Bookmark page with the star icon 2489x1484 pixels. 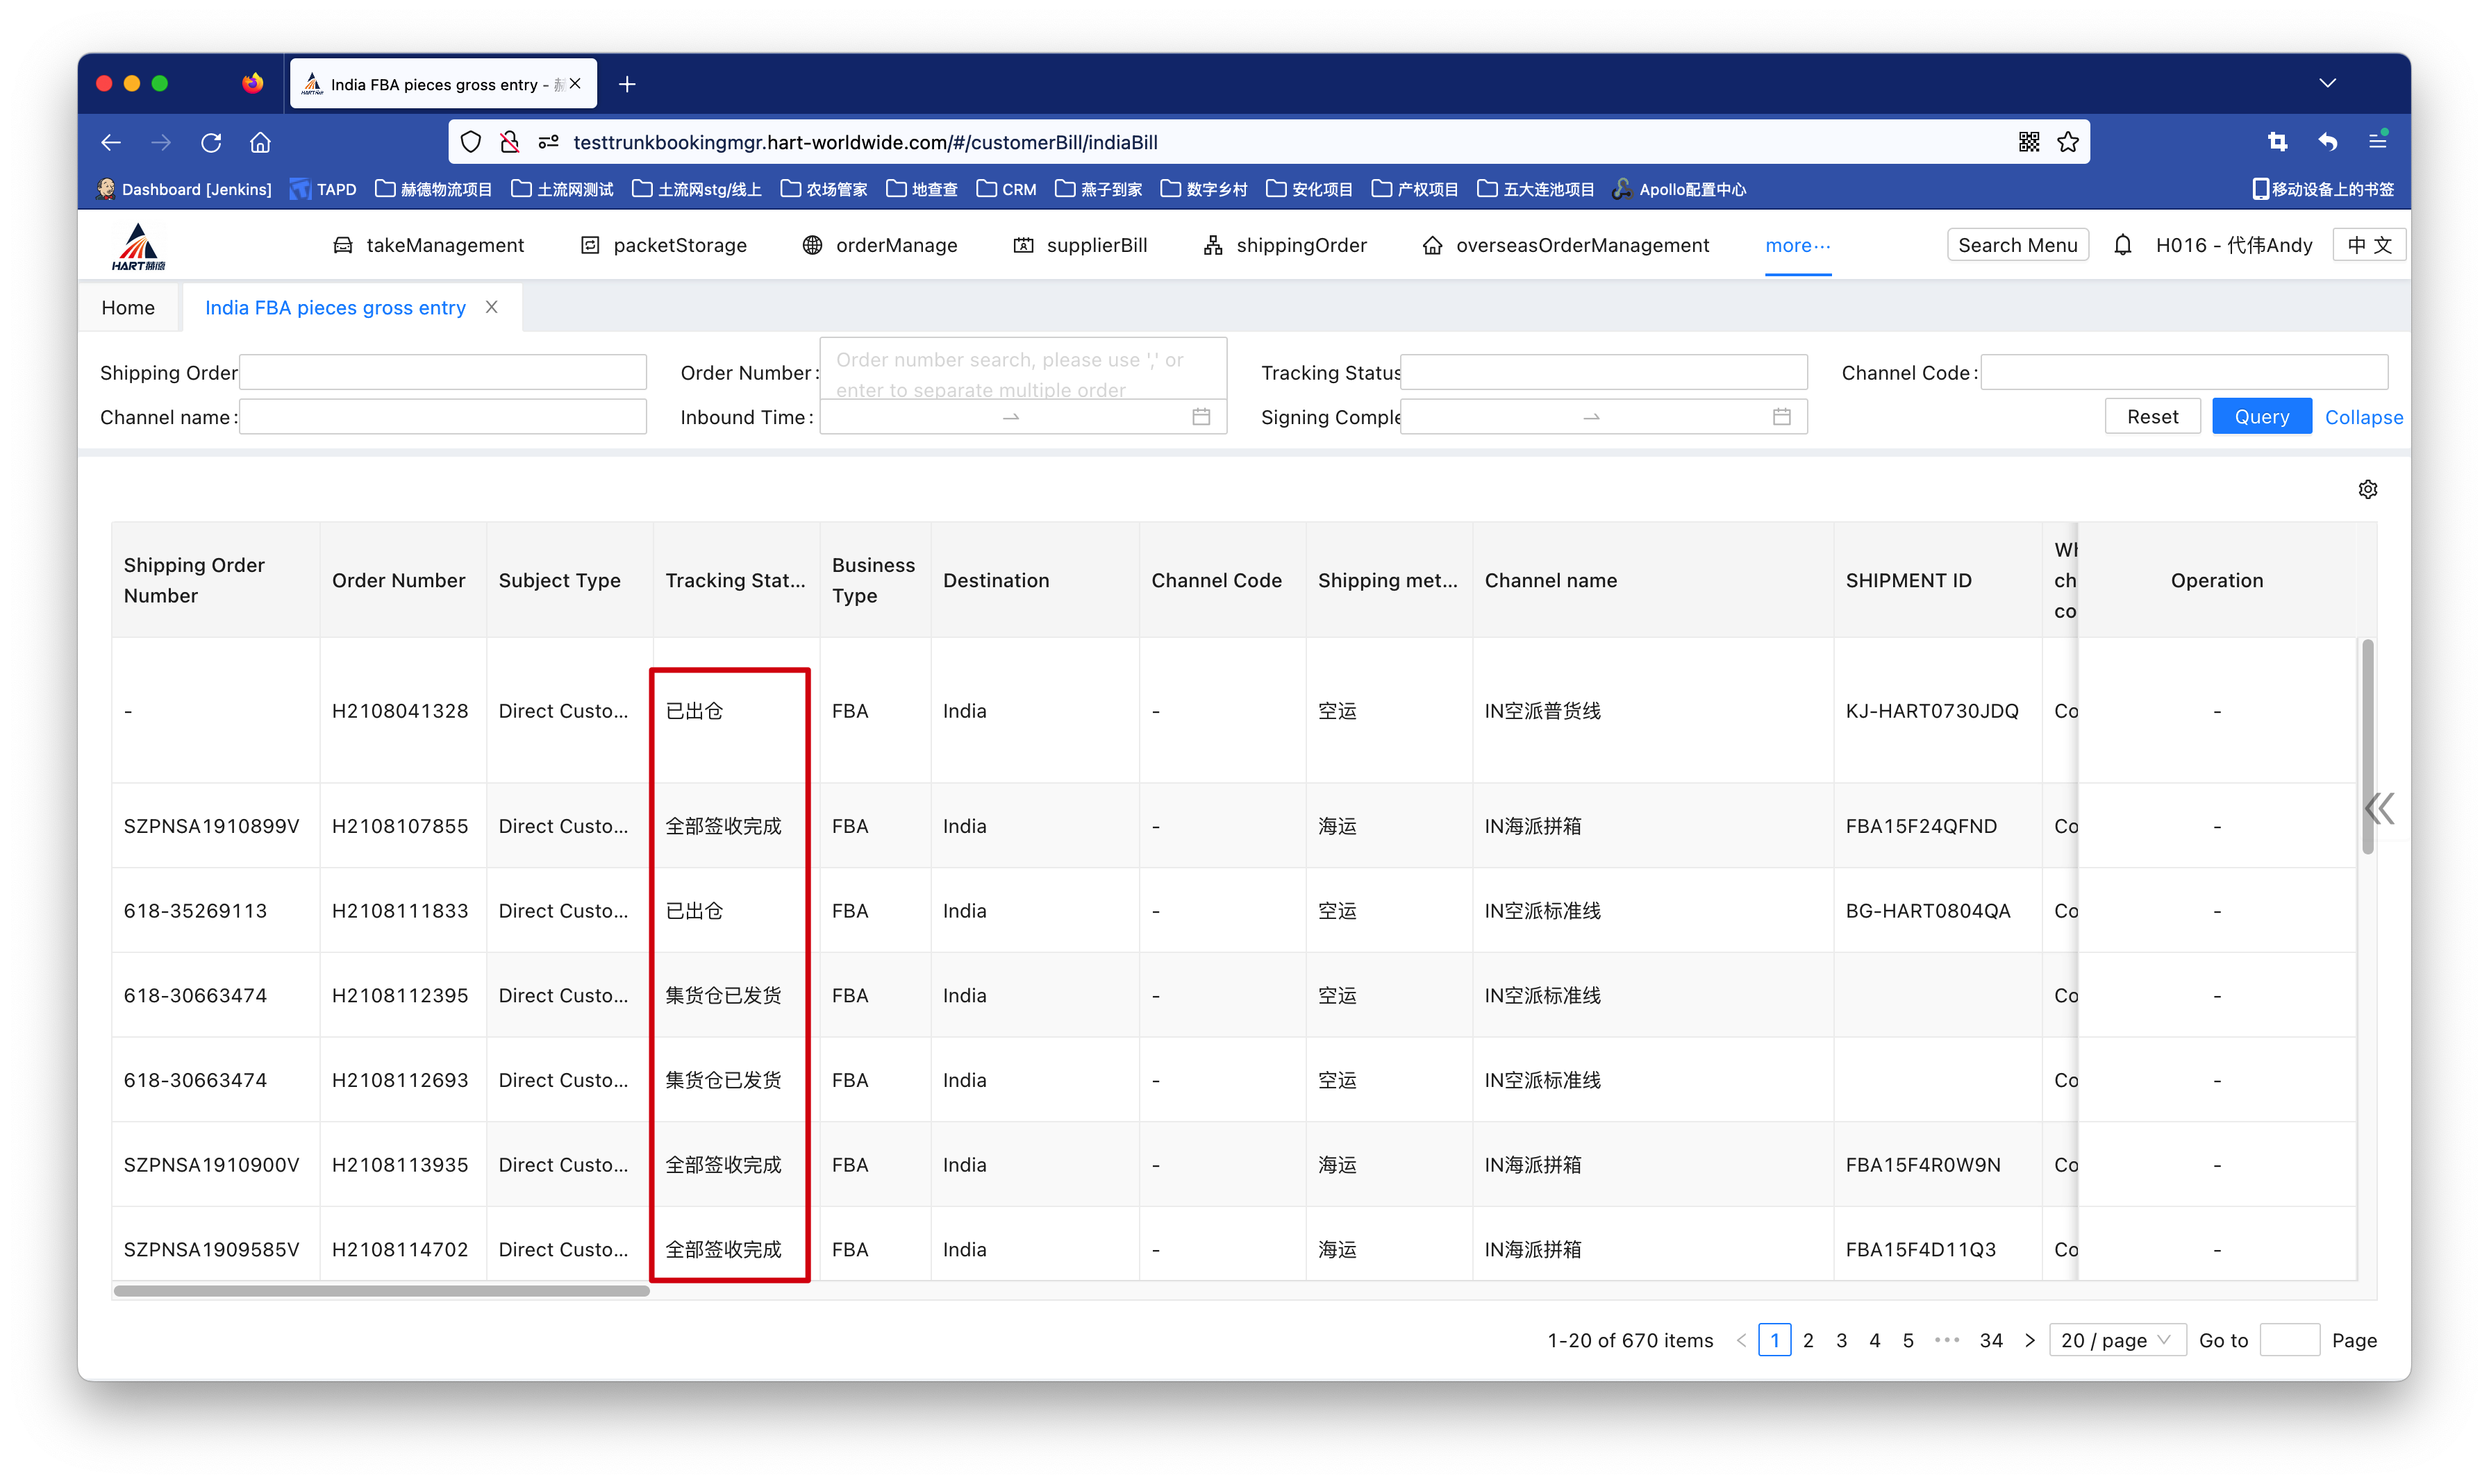tap(2068, 142)
